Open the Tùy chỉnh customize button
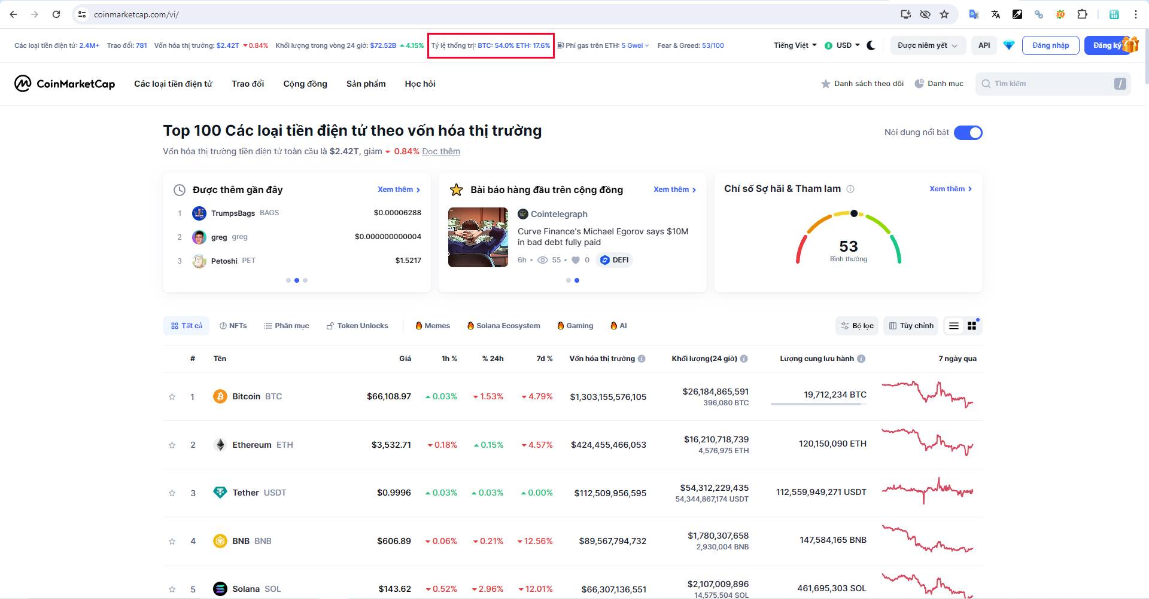The width and height of the screenshot is (1149, 599). (x=911, y=326)
